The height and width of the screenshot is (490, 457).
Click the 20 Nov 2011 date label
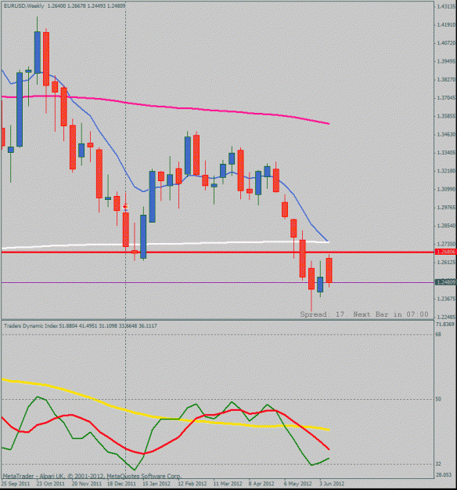tap(86, 484)
